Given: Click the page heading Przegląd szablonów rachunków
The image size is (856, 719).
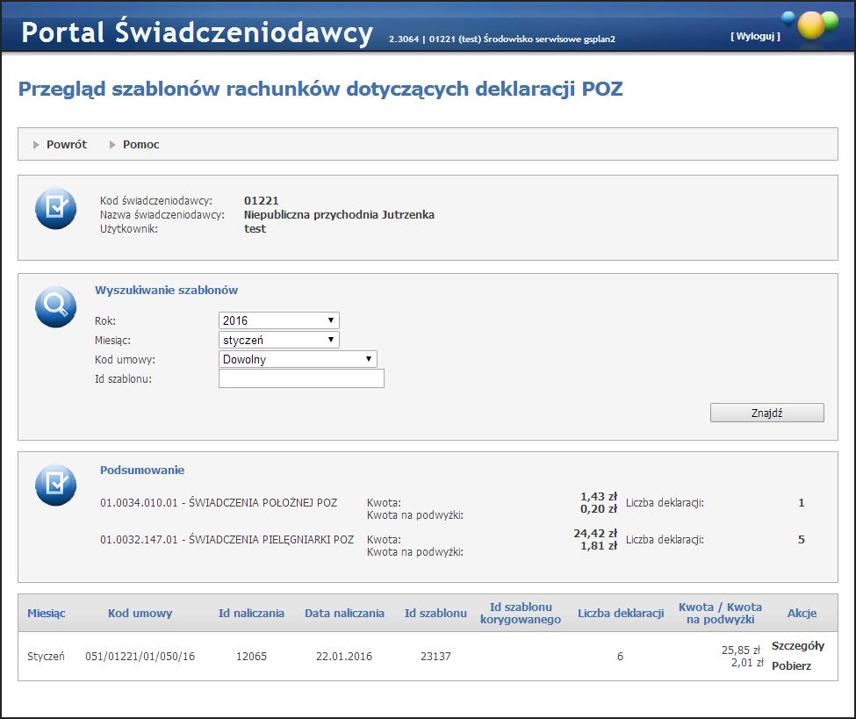Looking at the screenshot, I should [x=320, y=89].
